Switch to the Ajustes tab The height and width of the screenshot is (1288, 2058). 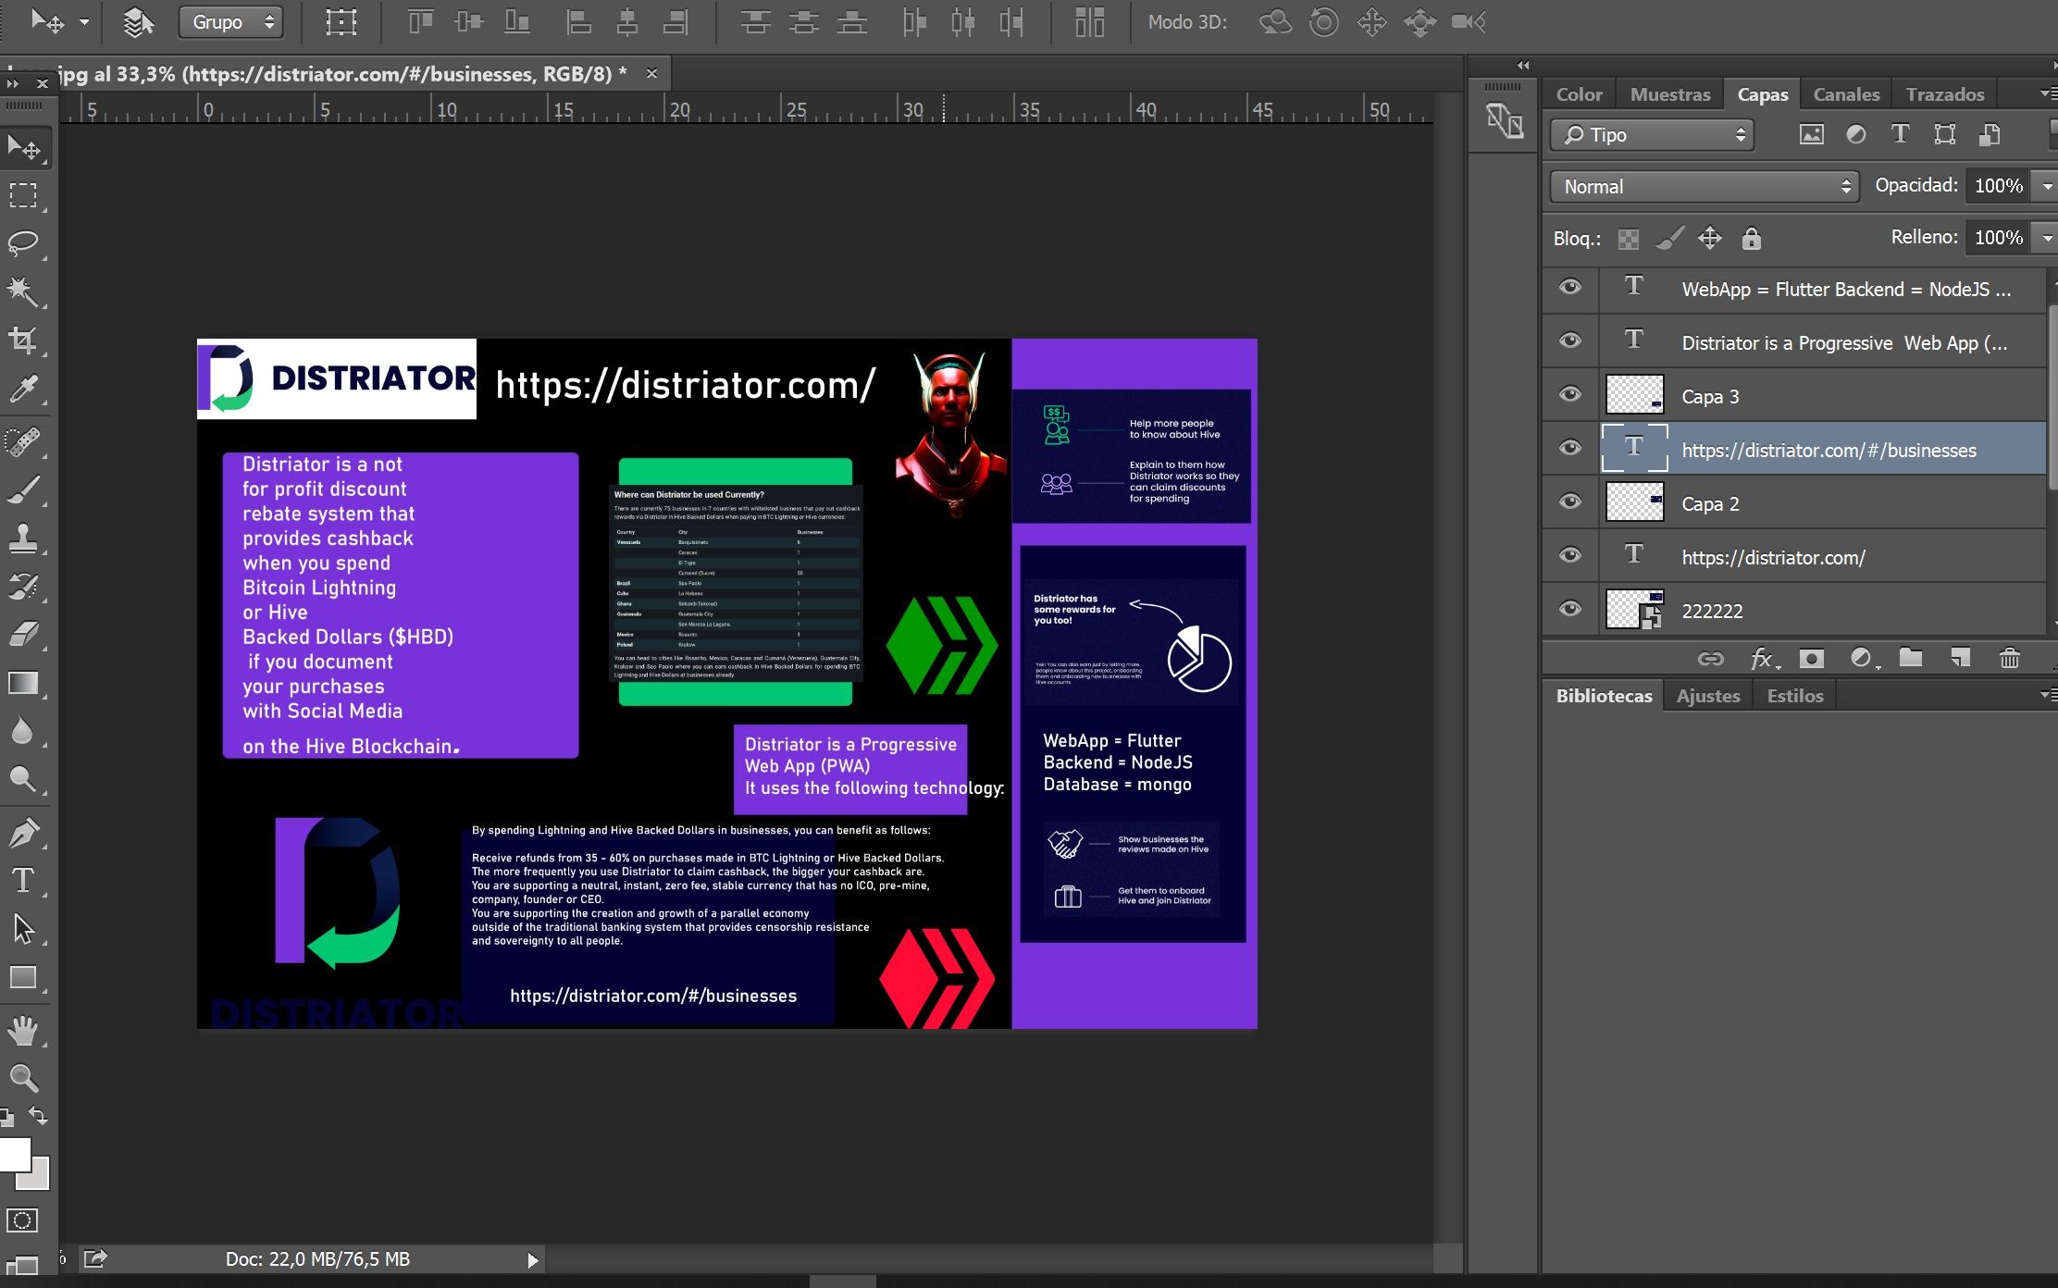tap(1708, 696)
